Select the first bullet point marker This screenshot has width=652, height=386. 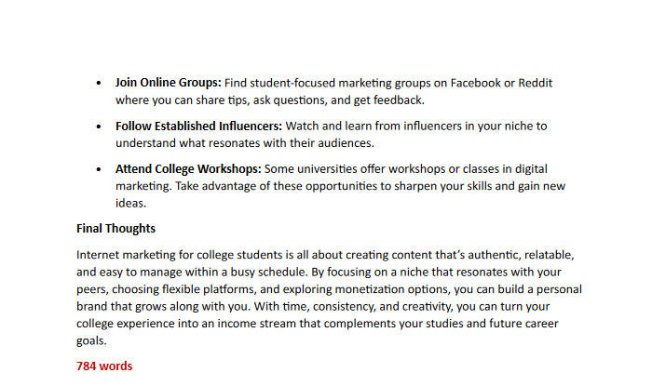click(x=99, y=83)
